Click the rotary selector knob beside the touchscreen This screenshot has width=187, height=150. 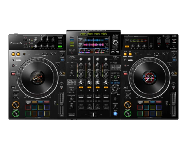pos(115,42)
